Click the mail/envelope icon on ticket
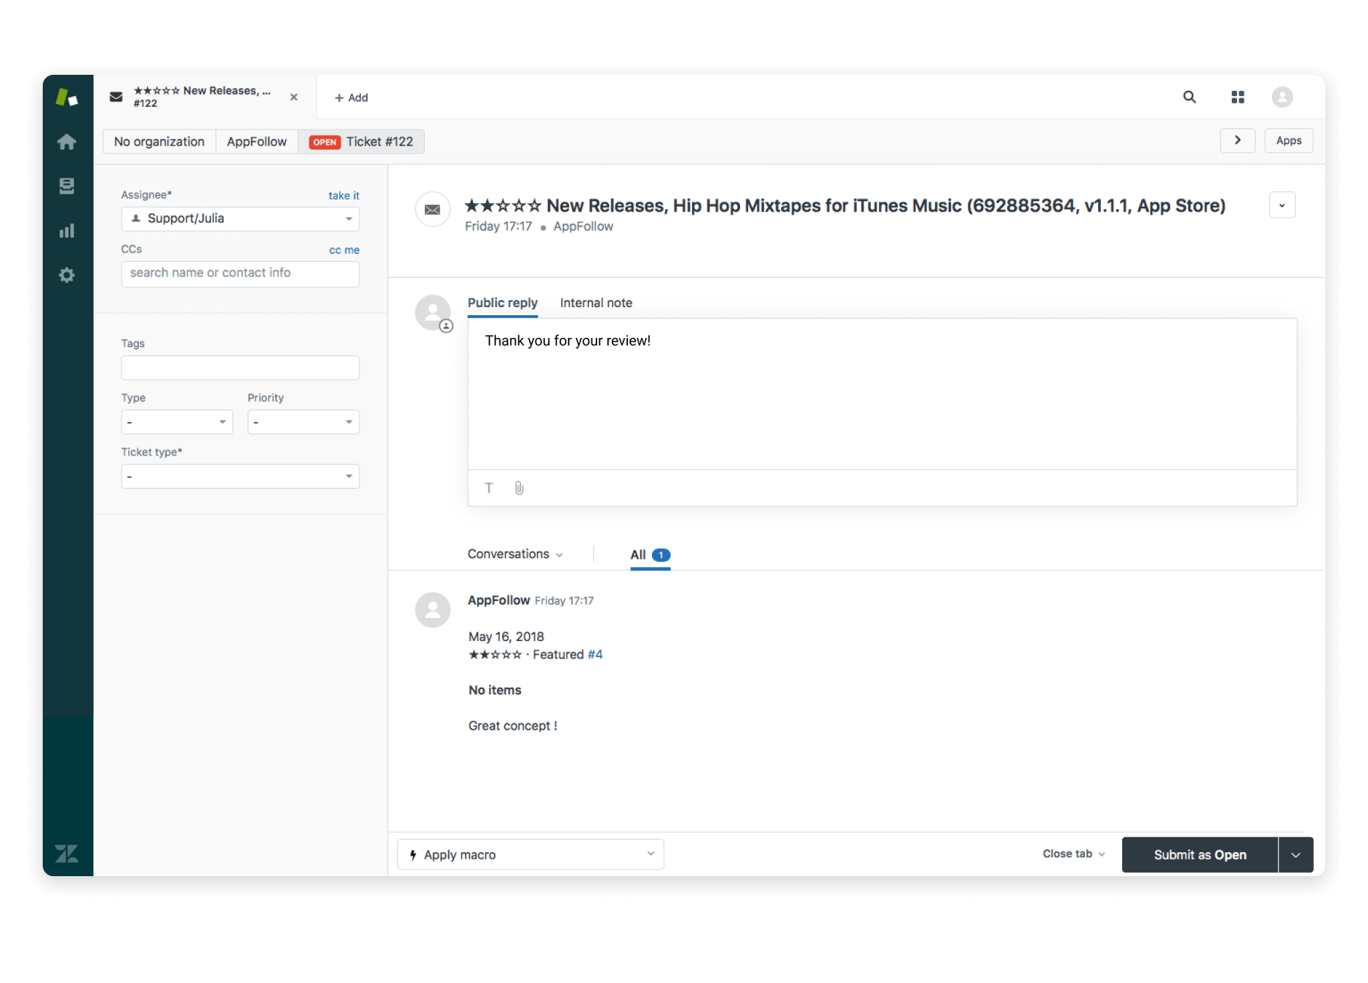 point(432,209)
